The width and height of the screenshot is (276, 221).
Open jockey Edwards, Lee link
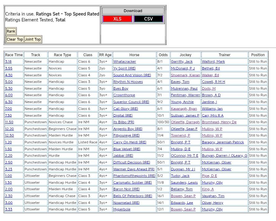point(182,203)
